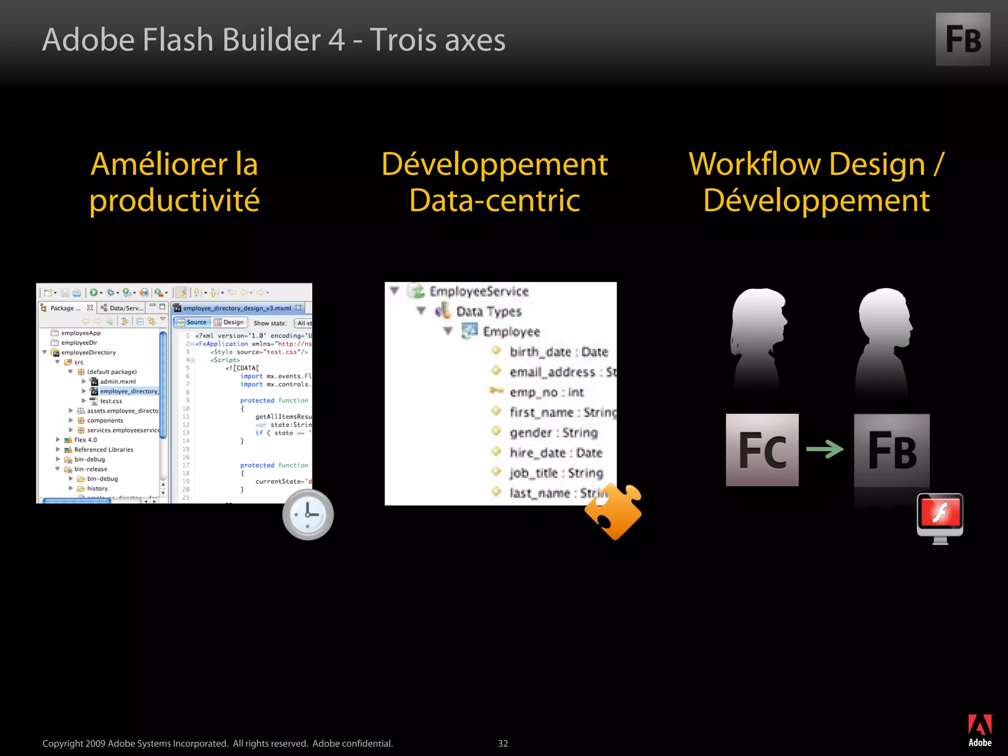Collapse the Data Types node
The height and width of the screenshot is (756, 1008).
[421, 311]
